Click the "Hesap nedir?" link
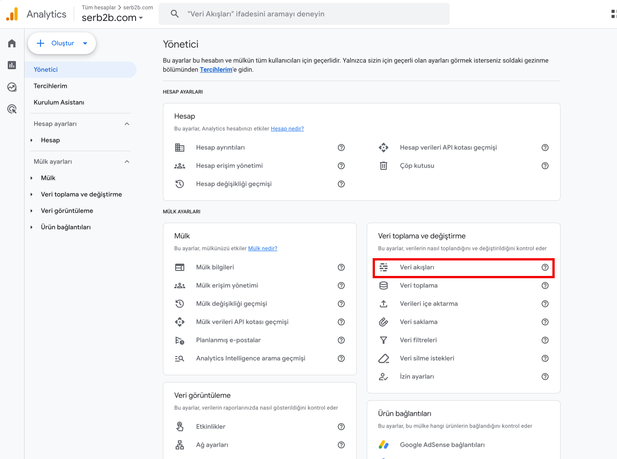This screenshot has height=459, width=617. (287, 129)
